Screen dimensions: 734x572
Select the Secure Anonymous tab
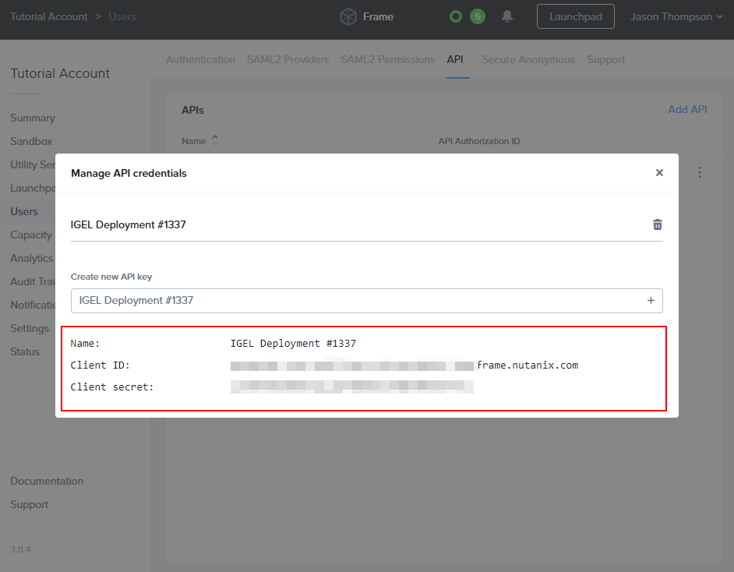click(x=528, y=59)
